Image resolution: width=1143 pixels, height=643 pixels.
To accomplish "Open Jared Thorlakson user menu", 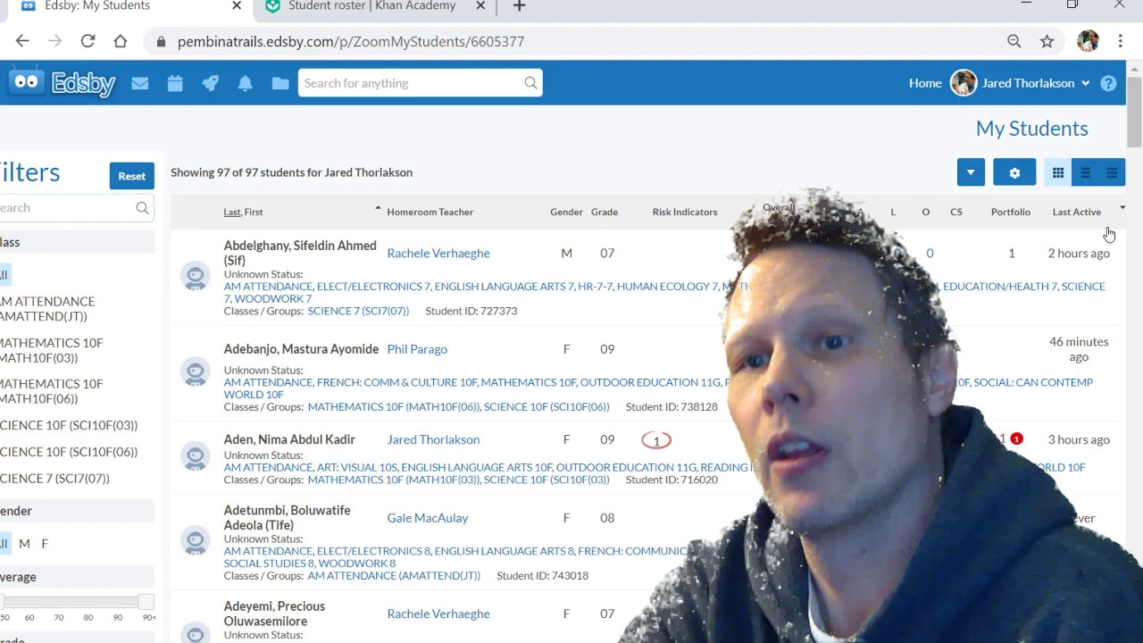I will (x=1021, y=83).
